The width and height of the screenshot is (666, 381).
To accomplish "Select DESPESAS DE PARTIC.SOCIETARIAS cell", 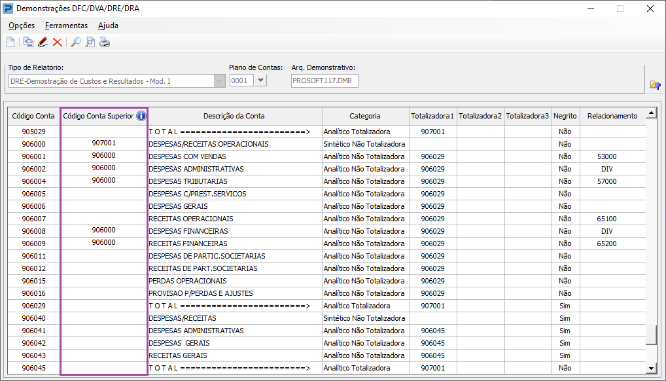I will (x=235, y=256).
